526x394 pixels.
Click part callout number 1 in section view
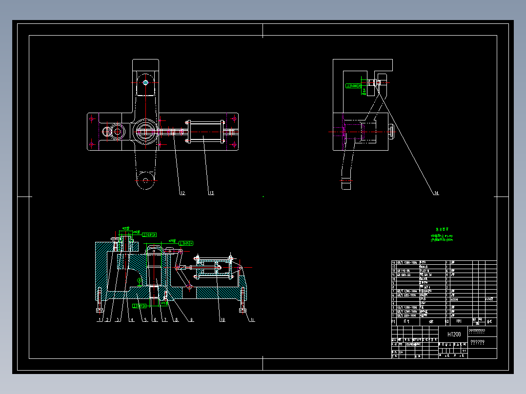point(100,320)
